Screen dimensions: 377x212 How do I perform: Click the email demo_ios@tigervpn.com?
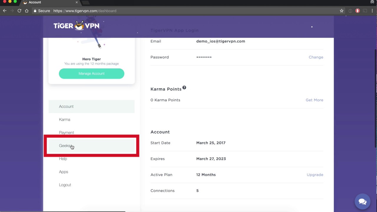click(221, 41)
